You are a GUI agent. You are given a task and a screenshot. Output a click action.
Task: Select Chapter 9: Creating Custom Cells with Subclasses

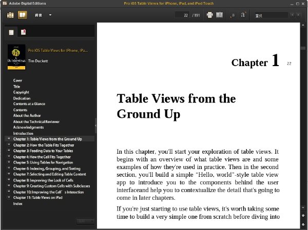point(52,186)
